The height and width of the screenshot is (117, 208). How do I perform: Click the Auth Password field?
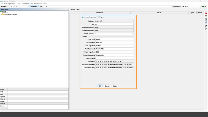(114, 49)
